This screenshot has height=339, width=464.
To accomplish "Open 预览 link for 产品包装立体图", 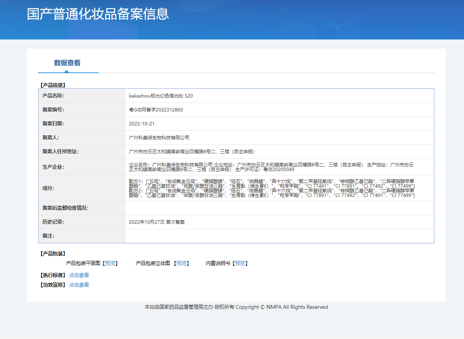I will click(182, 264).
